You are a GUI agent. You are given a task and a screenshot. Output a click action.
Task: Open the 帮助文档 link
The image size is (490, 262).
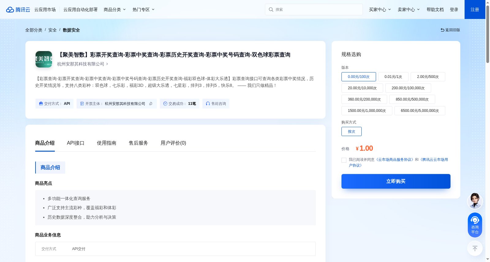tap(435, 9)
